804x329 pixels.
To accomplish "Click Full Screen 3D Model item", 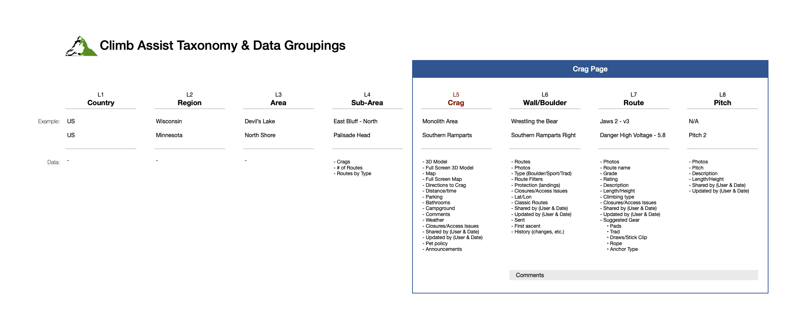I will (x=448, y=168).
